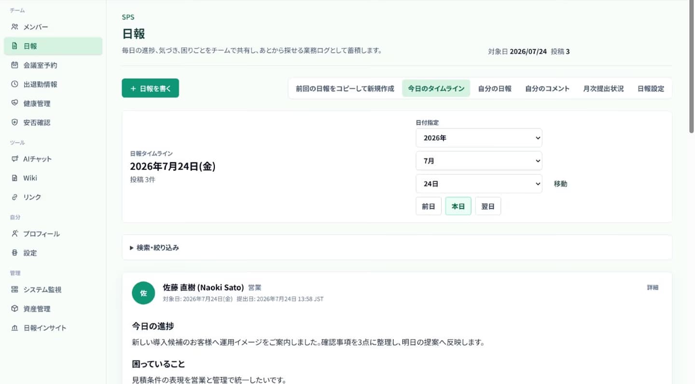695x384 pixels.
Task: Open the 日報設定 tab
Action: coord(651,88)
